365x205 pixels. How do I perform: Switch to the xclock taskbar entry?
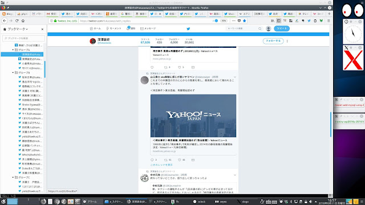point(199,202)
